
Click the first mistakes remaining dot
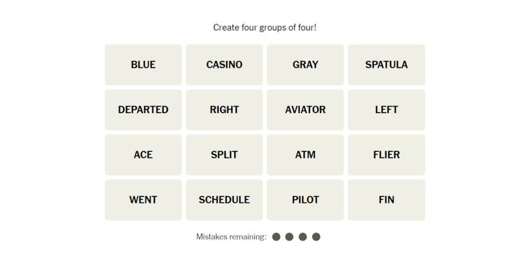[x=276, y=237]
